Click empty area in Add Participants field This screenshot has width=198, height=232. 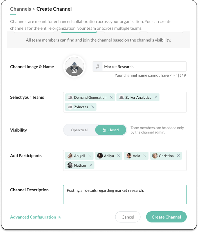tap(141, 165)
